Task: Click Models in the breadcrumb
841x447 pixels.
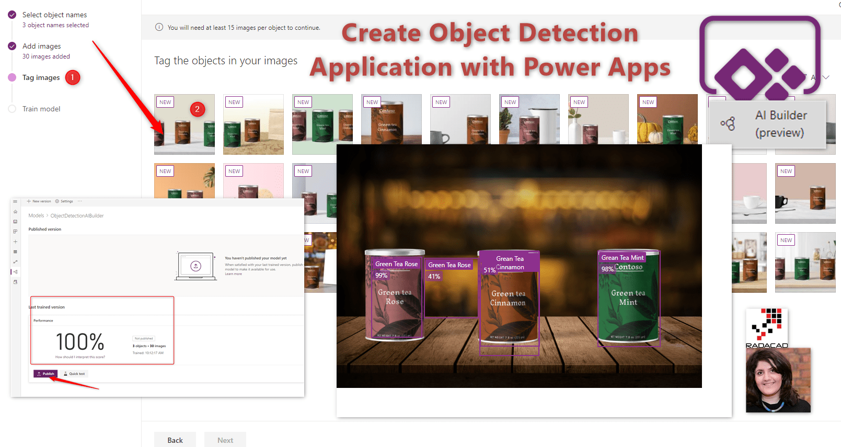Action: [36, 215]
